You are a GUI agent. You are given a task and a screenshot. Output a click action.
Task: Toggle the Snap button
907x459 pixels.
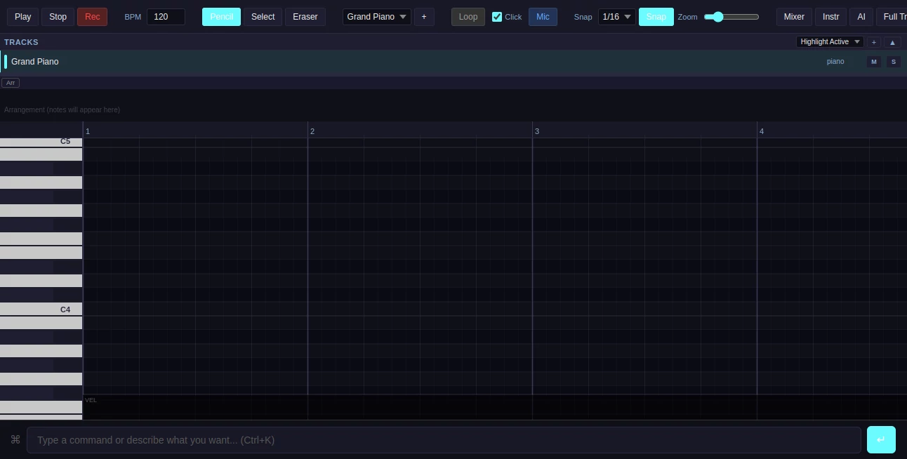(656, 17)
